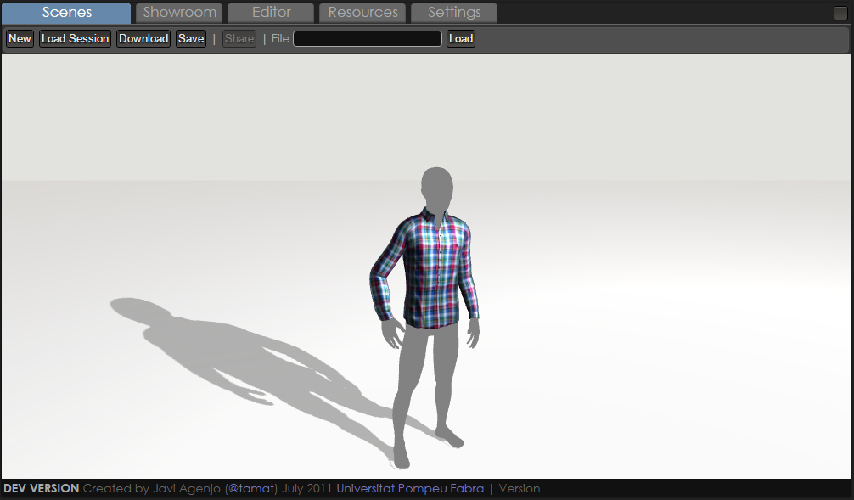Download the current scene
Viewport: 854px width, 500px height.
[x=143, y=39]
